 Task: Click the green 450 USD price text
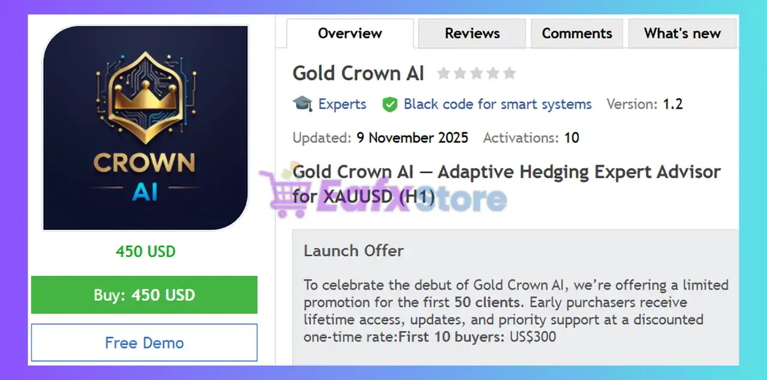(x=146, y=251)
